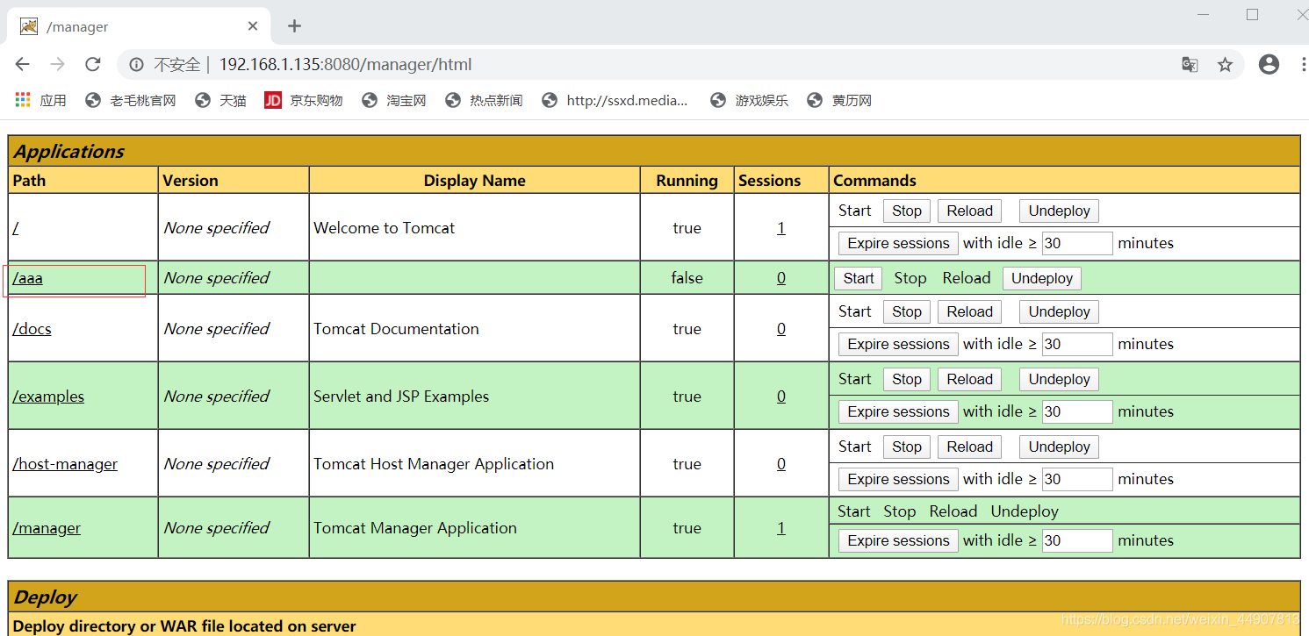Viewport: 1309px width, 636px height.
Task: Open the 老毛桃官网 bookmark
Action: 131,100
